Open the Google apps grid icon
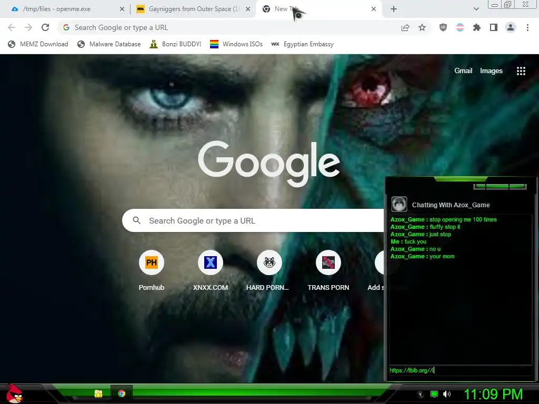The width and height of the screenshot is (539, 404). [x=521, y=71]
